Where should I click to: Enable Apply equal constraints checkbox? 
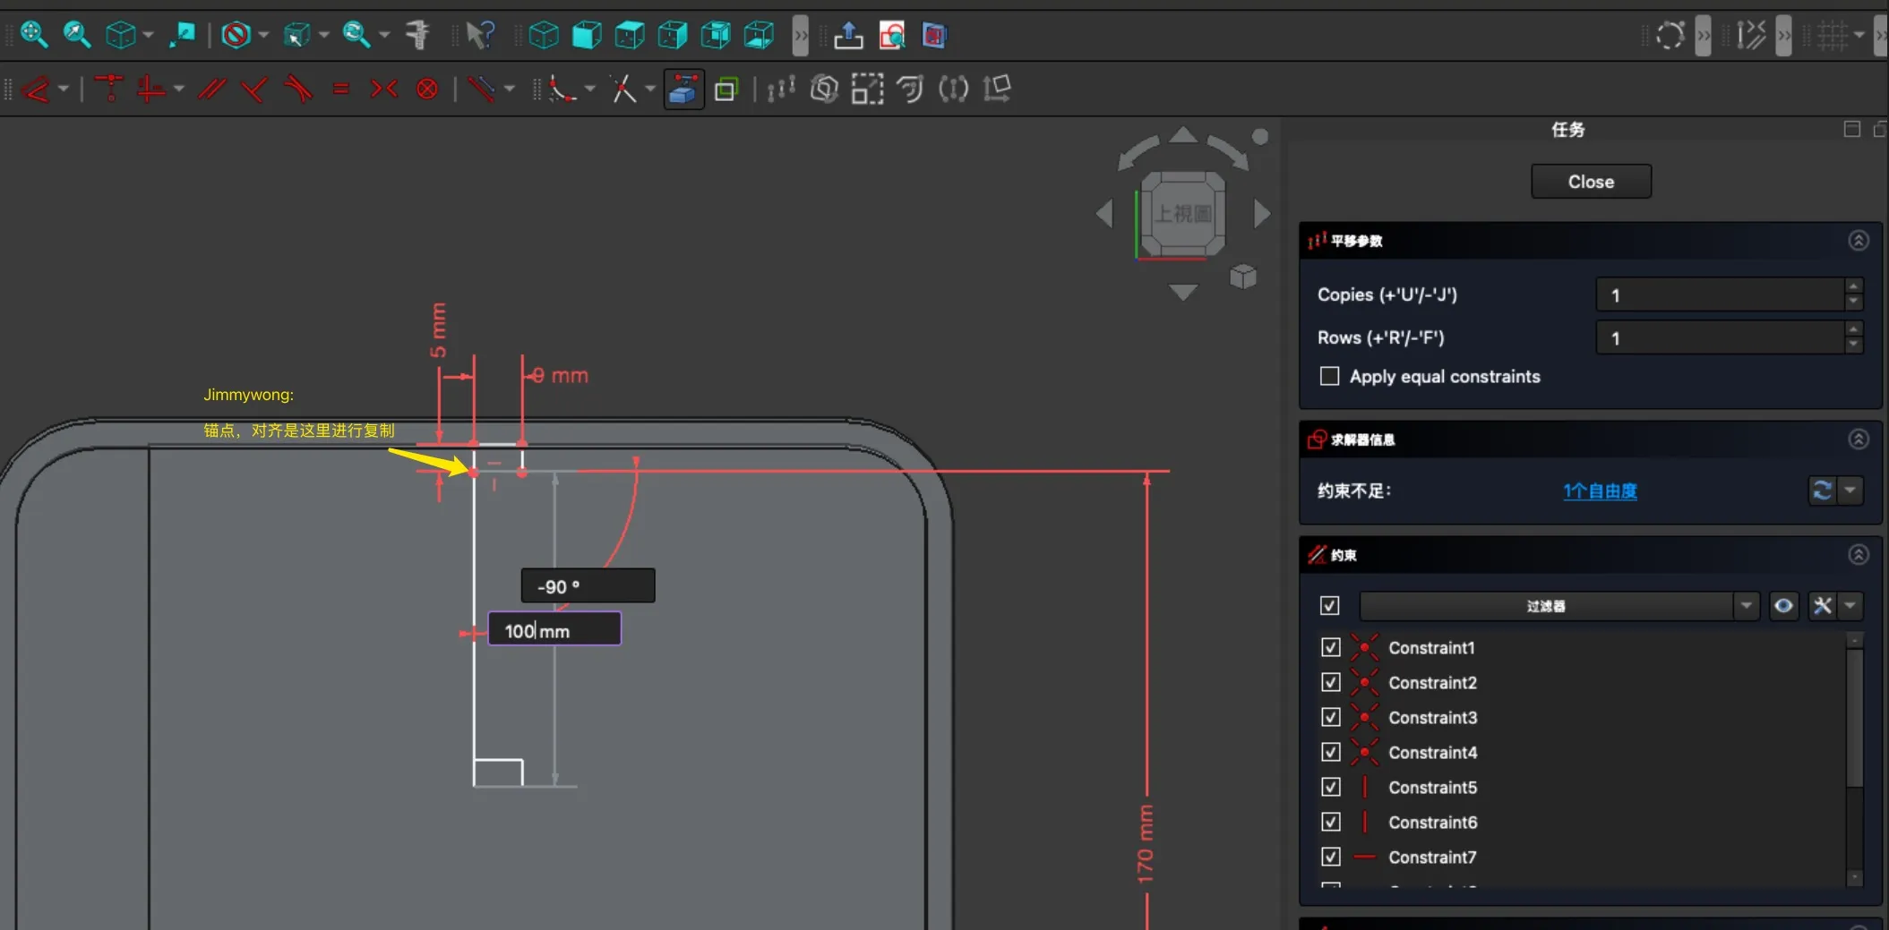(1330, 376)
